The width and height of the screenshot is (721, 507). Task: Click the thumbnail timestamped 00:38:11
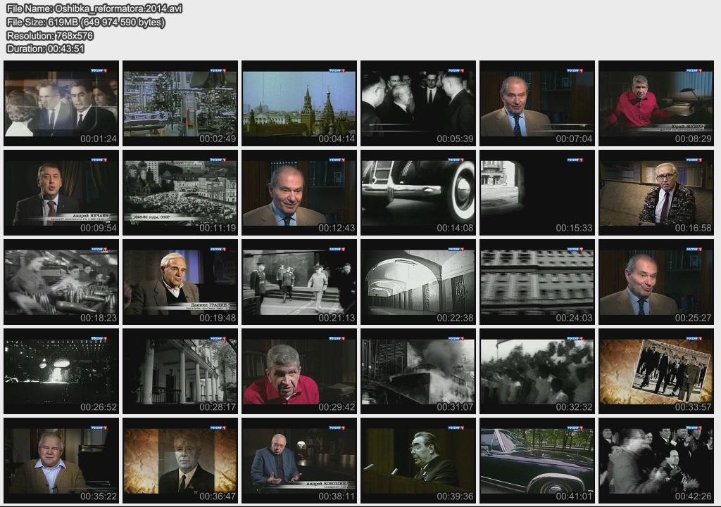pos(299,461)
